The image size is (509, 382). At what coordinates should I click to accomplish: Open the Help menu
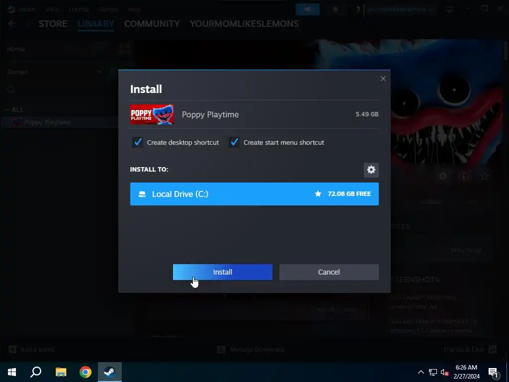[x=134, y=9]
